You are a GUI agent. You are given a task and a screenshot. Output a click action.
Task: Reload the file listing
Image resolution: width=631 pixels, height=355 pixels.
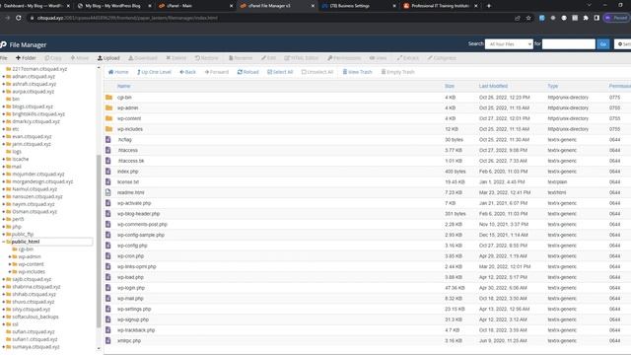(x=247, y=72)
